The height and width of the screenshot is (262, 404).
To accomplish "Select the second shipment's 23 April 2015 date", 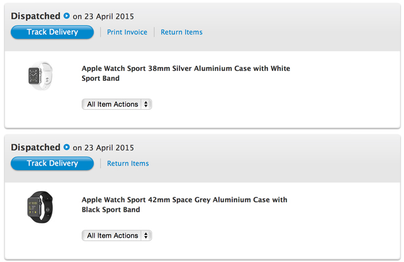I will click(x=109, y=148).
